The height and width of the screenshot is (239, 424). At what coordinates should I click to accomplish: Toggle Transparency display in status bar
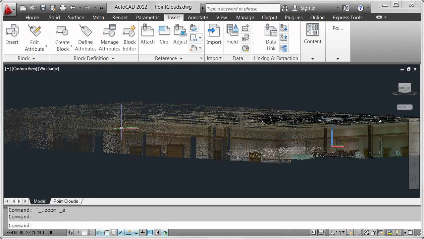pos(150,232)
